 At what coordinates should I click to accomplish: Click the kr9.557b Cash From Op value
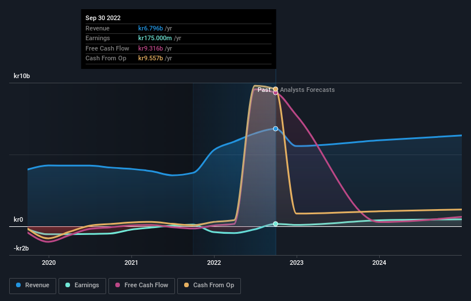click(x=150, y=59)
